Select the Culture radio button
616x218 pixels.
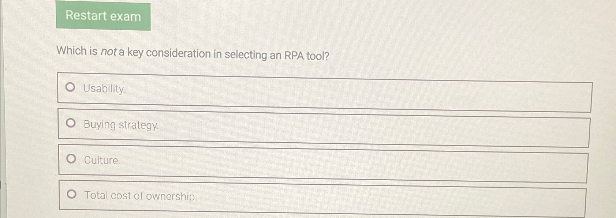coord(71,158)
